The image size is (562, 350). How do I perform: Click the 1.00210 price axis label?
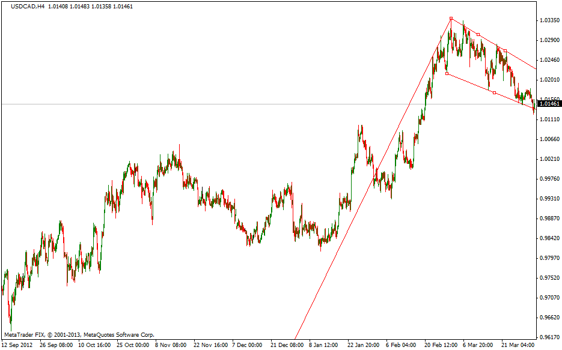pyautogui.click(x=548, y=159)
